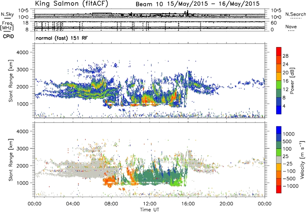Click the plot title 'King Salmon (fitACF)'
Viewport: 306px width, 212px height.
[x=72, y=3]
